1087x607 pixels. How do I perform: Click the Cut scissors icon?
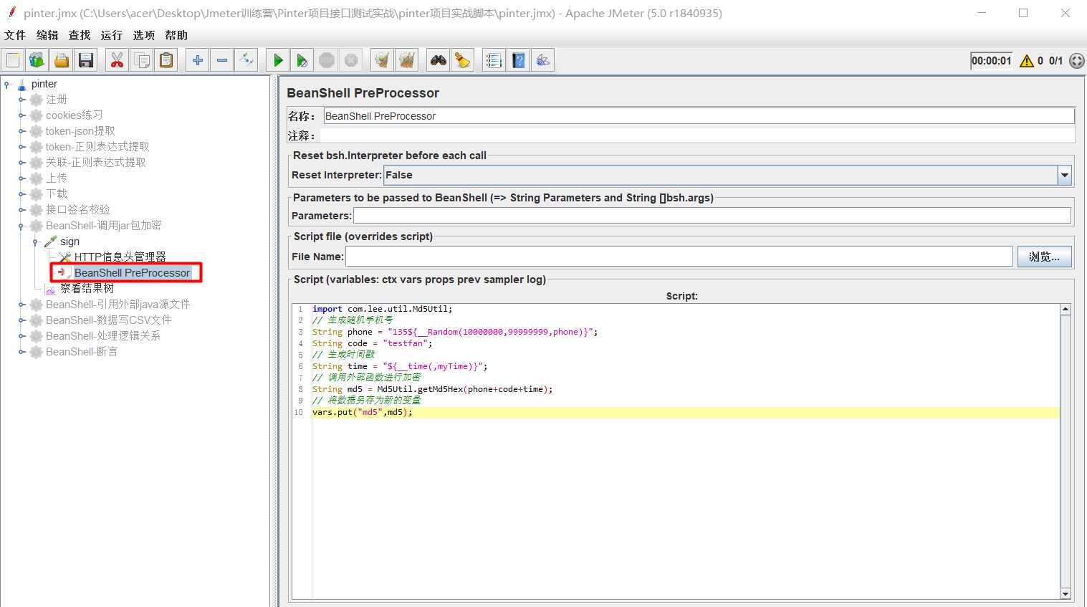tap(118, 60)
